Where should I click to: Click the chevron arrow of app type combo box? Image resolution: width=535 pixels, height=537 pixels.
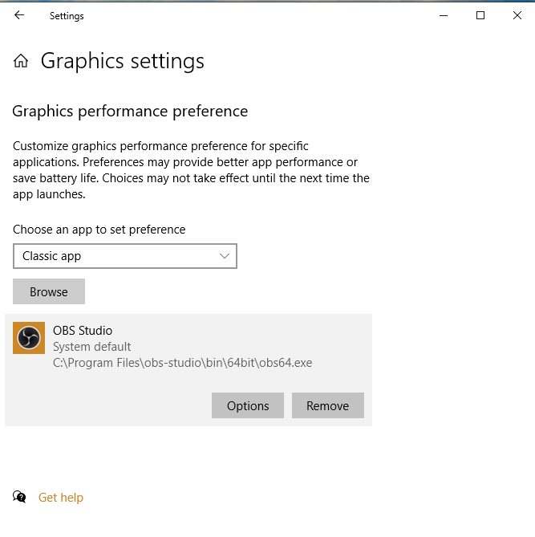tap(225, 256)
